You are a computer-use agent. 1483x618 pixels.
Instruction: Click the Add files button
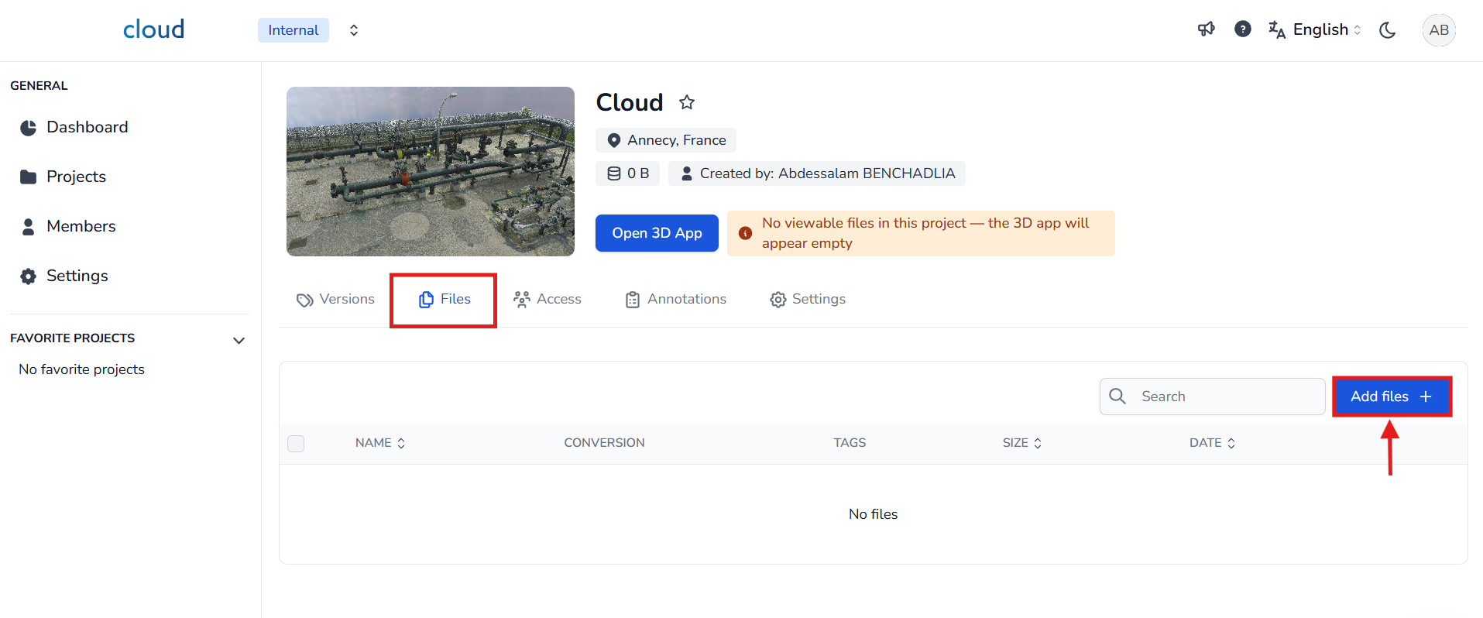[1391, 397]
